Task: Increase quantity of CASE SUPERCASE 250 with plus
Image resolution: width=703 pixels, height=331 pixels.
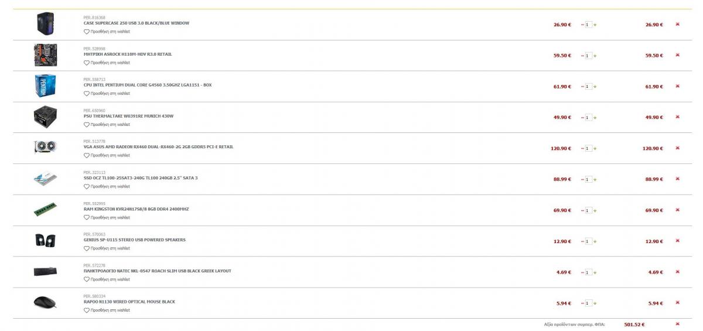Action: click(595, 25)
